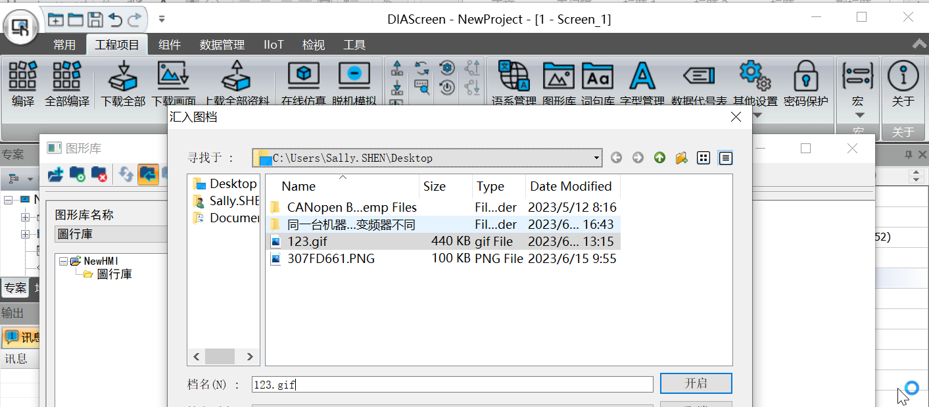Switch to the 组件 ribbon tab
Image resolution: width=929 pixels, height=407 pixels.
[170, 45]
